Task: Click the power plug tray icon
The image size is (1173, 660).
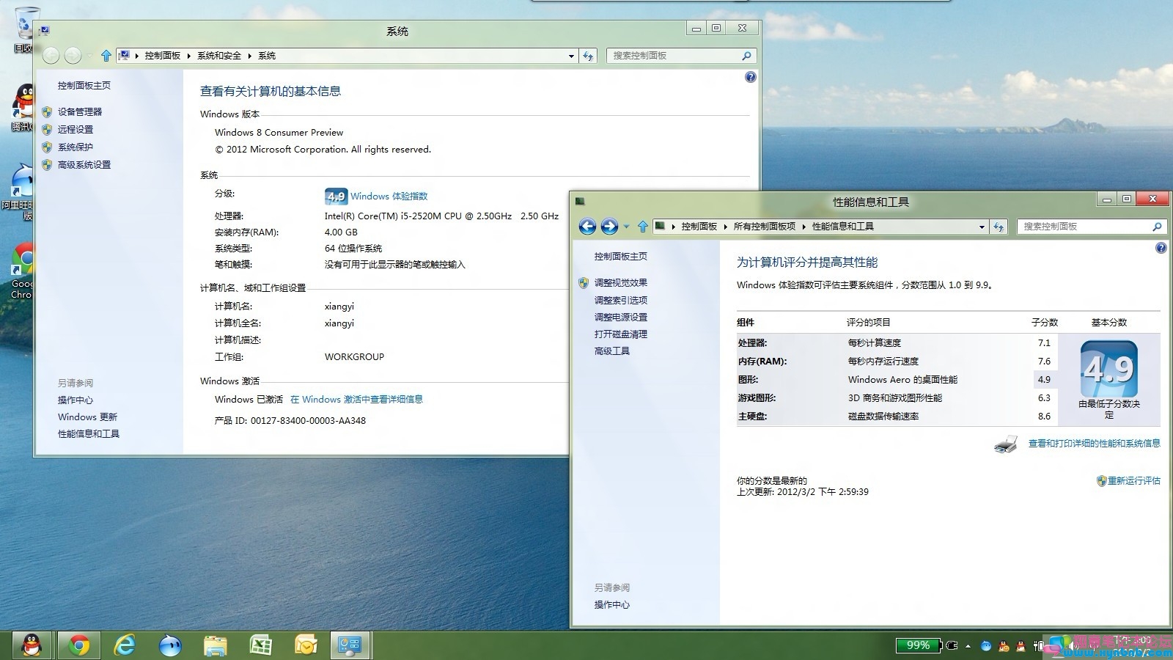Action: pyautogui.click(x=952, y=645)
